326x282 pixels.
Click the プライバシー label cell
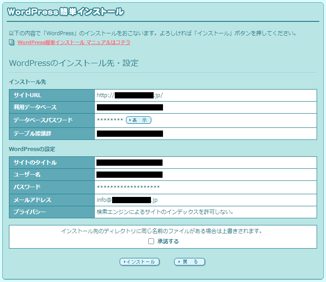pos(52,212)
